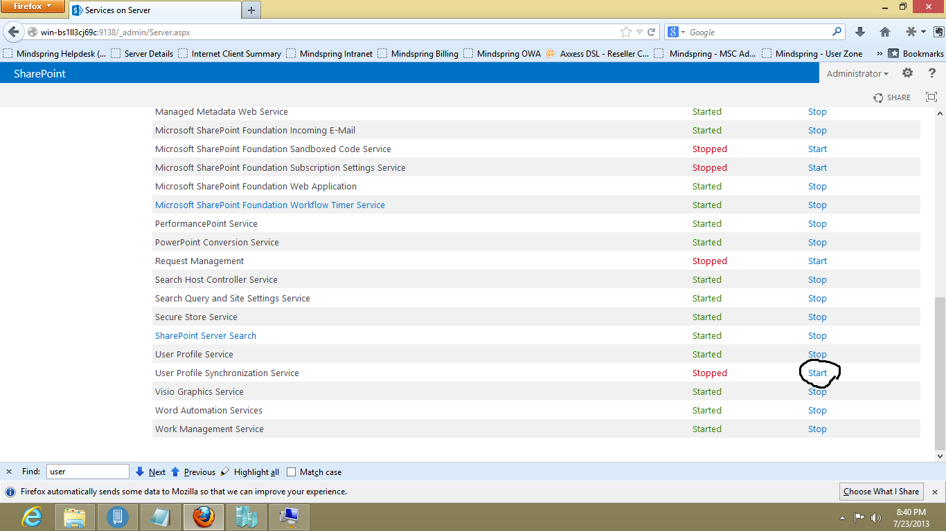Stop the Managed Metadata Web Service
This screenshot has width=946, height=531.
click(x=817, y=111)
